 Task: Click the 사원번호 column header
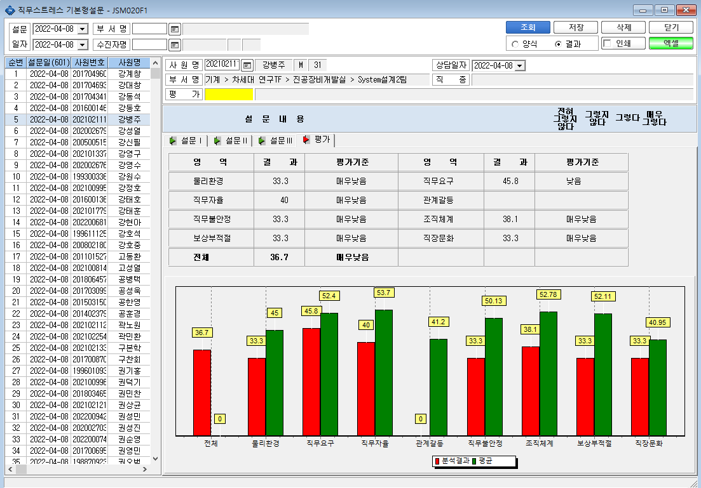pos(90,62)
